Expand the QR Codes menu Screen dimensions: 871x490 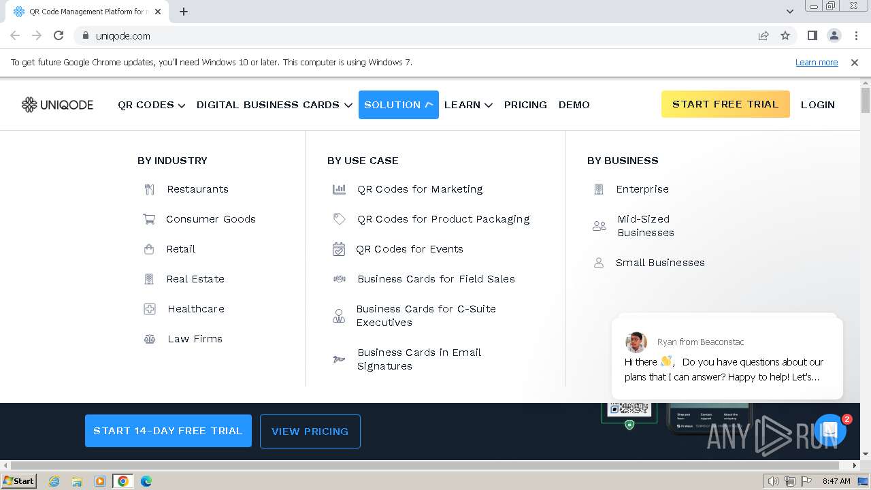[151, 105]
